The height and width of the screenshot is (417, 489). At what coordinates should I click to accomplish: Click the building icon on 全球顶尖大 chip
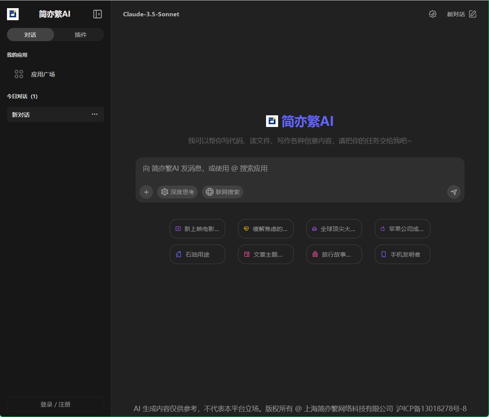(315, 229)
